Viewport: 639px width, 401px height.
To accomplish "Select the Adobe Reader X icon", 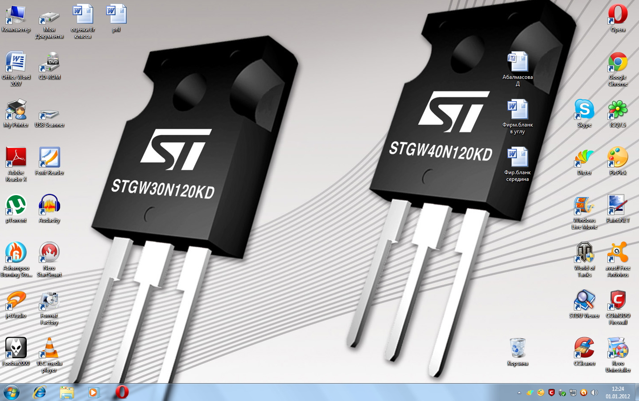I will (x=16, y=158).
